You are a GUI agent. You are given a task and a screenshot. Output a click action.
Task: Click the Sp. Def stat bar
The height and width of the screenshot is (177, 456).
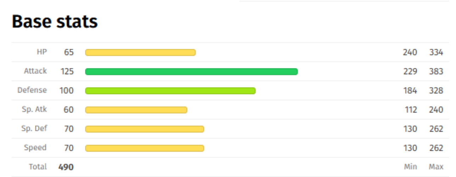click(x=145, y=129)
